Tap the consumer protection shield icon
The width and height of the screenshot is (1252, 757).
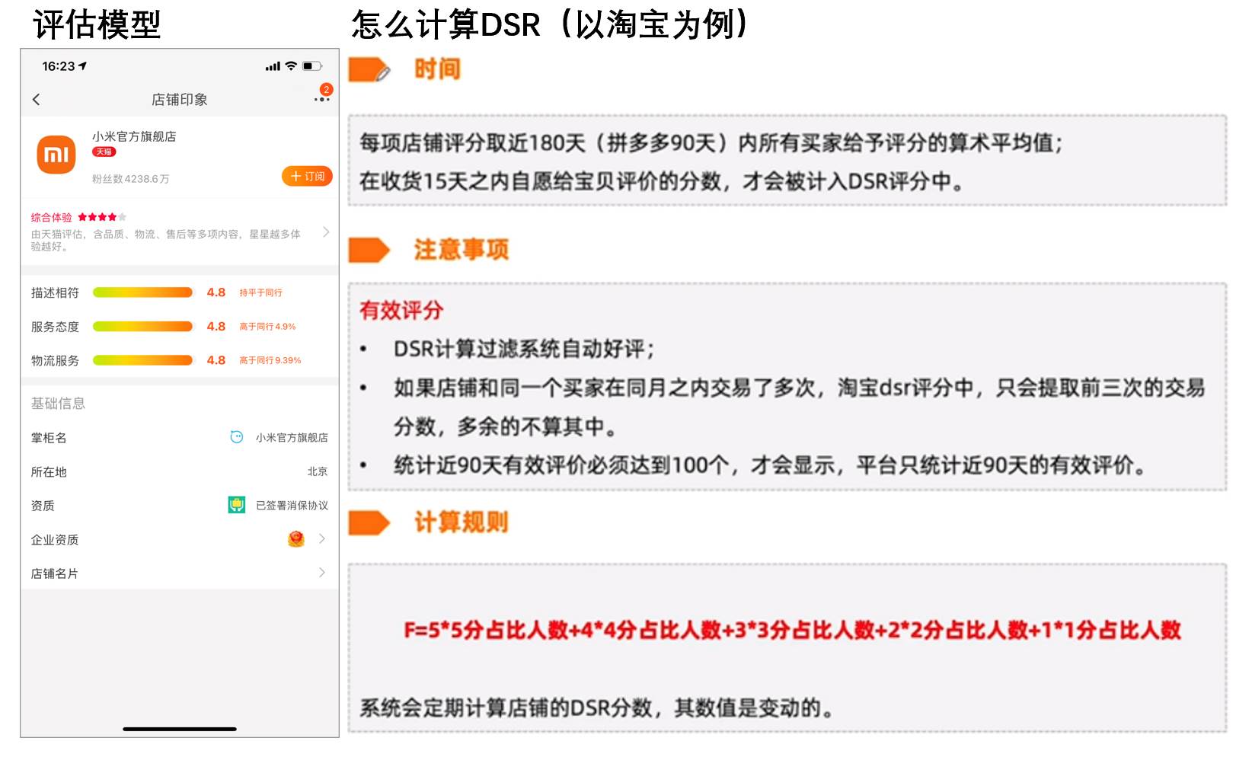237,505
